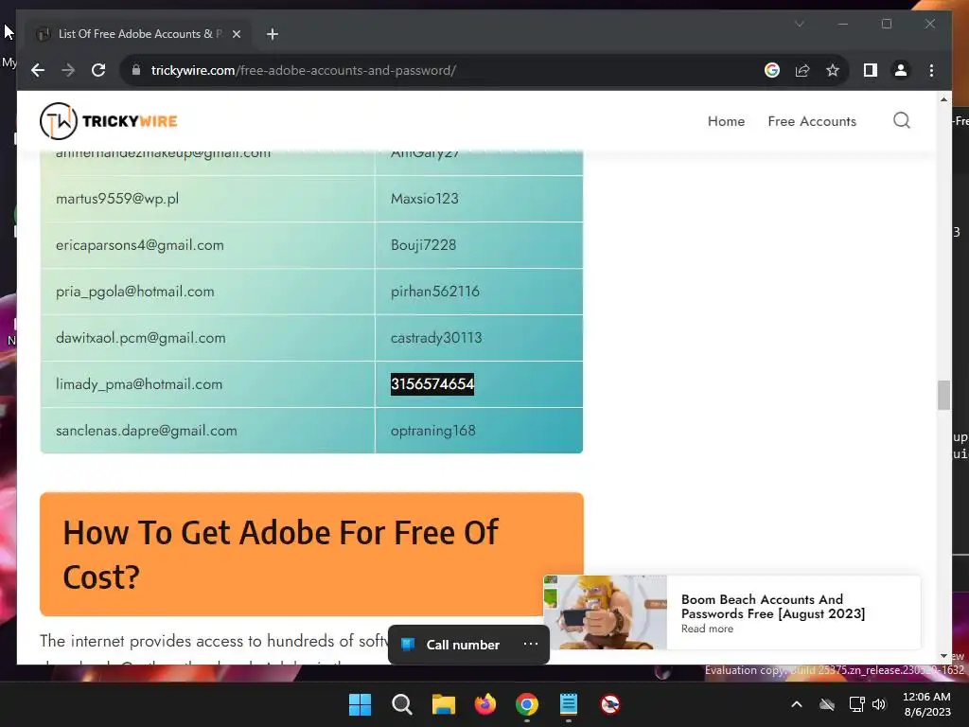Viewport: 969px width, 727px height.
Task: Open File Explorer from taskbar
Action: click(x=443, y=704)
